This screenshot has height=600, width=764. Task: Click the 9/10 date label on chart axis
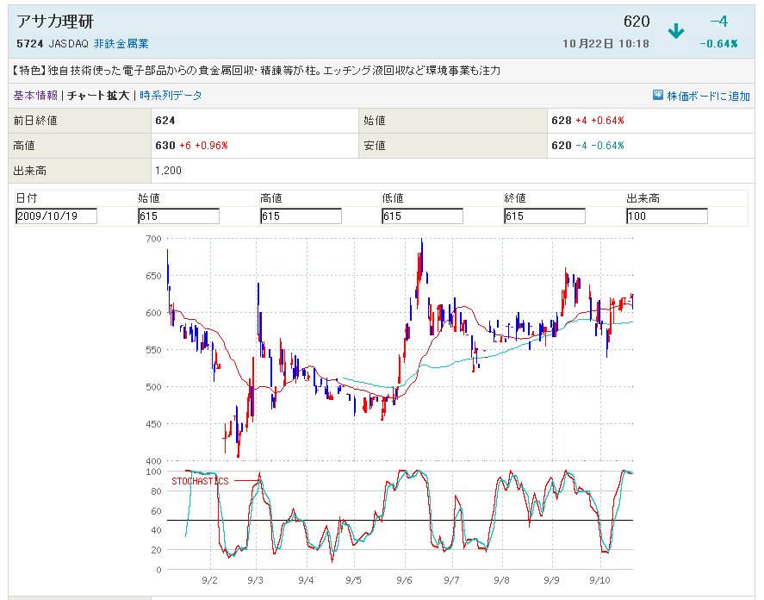(x=602, y=582)
